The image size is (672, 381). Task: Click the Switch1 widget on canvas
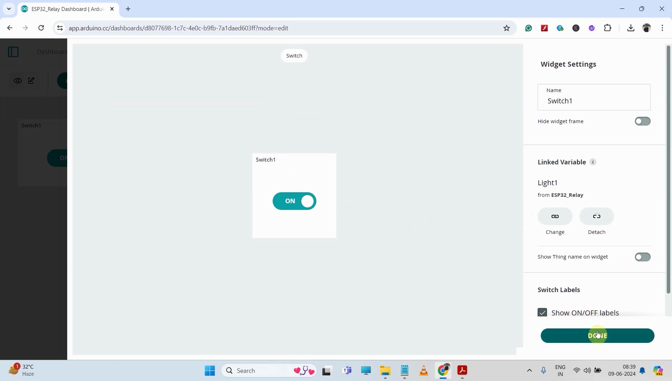tap(294, 195)
